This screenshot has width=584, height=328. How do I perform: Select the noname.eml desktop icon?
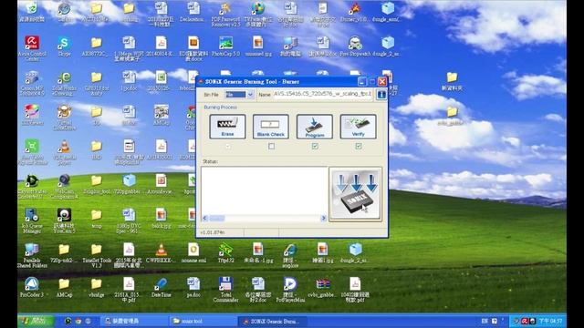193,253
